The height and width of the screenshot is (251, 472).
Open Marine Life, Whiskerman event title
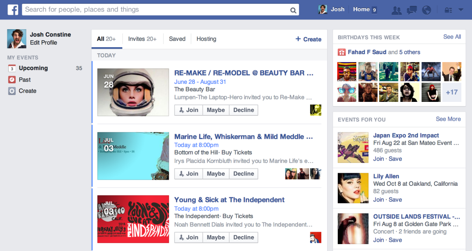243,137
